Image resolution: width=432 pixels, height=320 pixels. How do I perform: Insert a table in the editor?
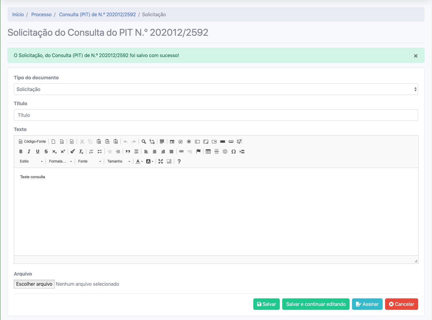(208, 151)
